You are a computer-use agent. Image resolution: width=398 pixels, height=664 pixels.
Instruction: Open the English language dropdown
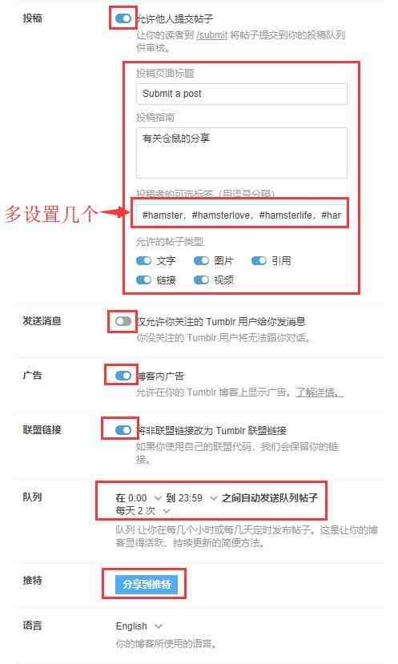pos(139,626)
